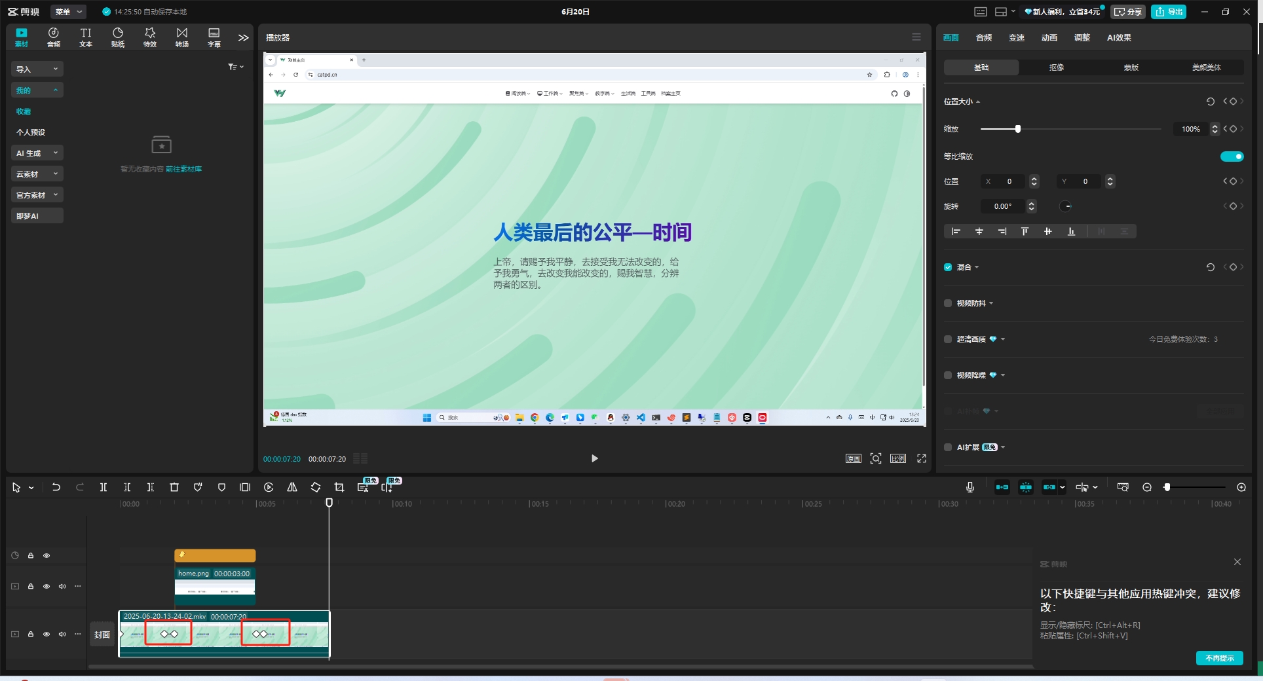The height and width of the screenshot is (681, 1263).
Task: Uncheck the 混合 checkbox
Action: coord(948,267)
